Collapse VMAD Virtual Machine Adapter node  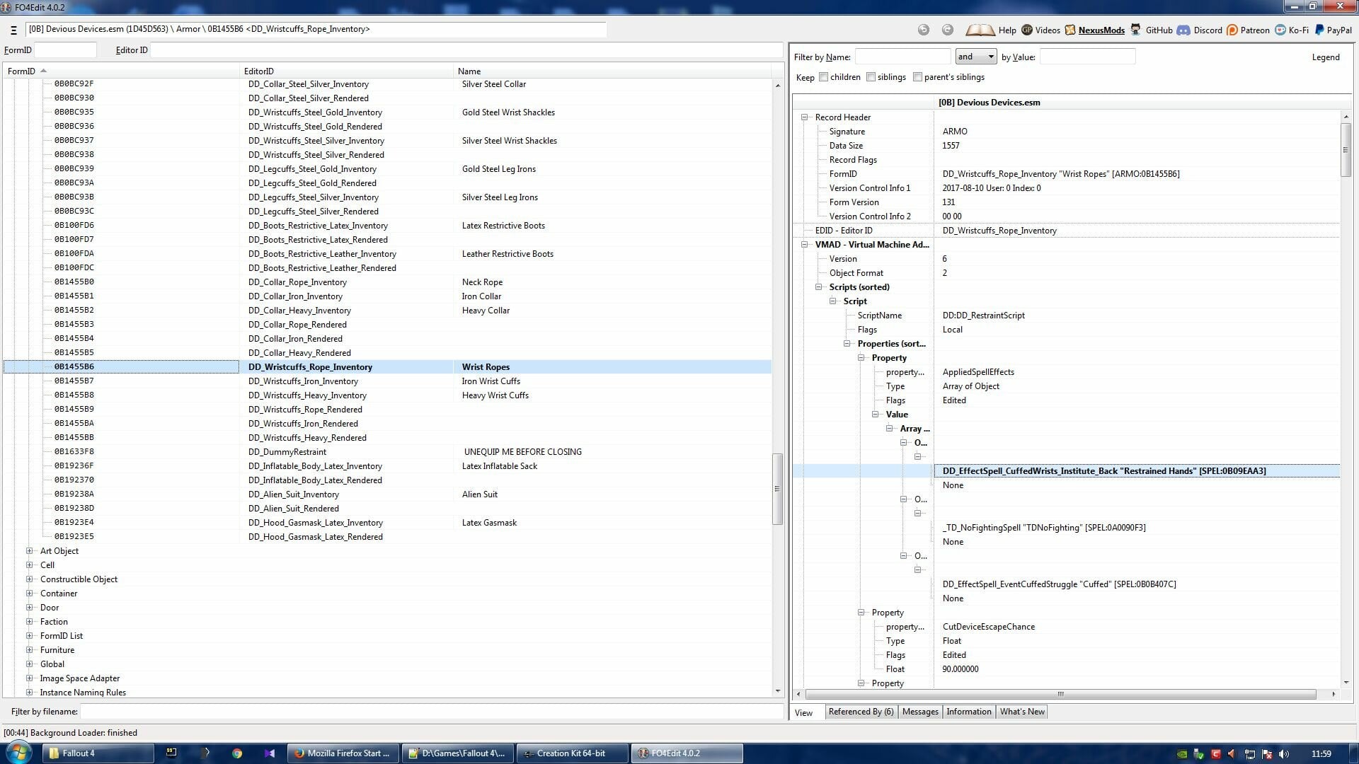coord(804,245)
